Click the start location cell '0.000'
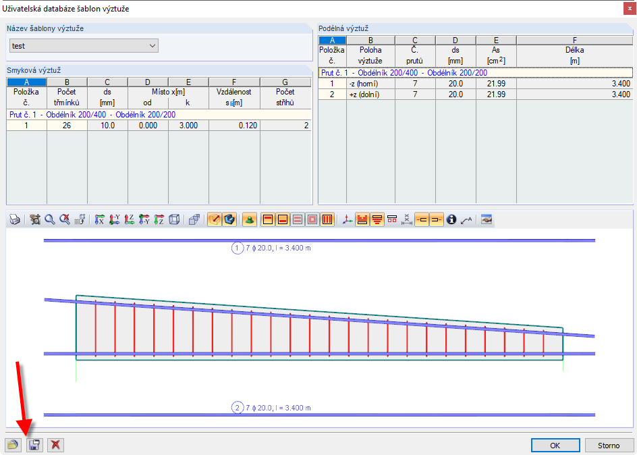 [x=148, y=126]
